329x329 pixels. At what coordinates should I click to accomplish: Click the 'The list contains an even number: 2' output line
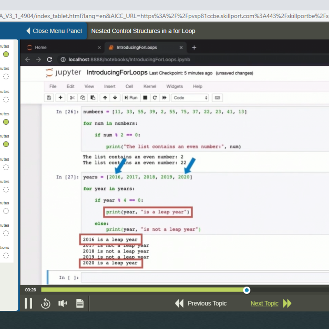point(133,157)
